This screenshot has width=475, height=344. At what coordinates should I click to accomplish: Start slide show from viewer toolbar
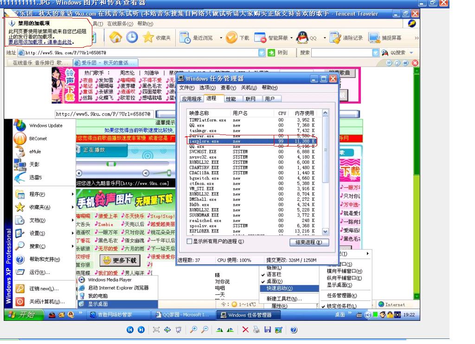click(x=179, y=330)
